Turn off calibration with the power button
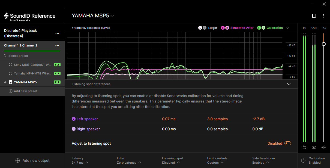The width and height of the screenshot is (330, 168). [x=303, y=160]
